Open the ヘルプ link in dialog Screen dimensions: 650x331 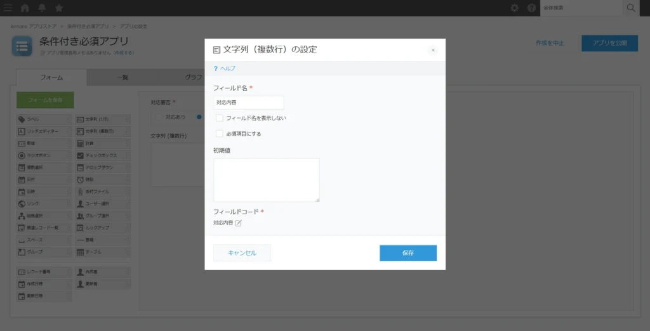[x=224, y=68]
